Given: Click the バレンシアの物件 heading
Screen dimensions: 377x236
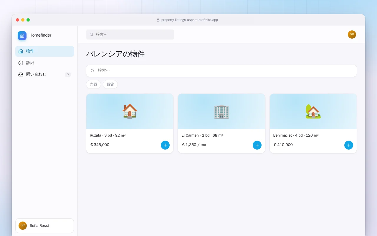Looking at the screenshot, I should click(115, 54).
